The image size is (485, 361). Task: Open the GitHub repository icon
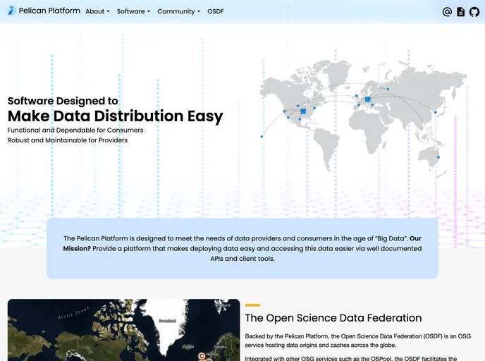474,12
